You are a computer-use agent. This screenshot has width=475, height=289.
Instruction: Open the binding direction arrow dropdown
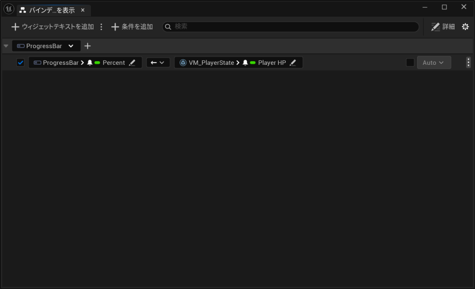[x=158, y=63]
